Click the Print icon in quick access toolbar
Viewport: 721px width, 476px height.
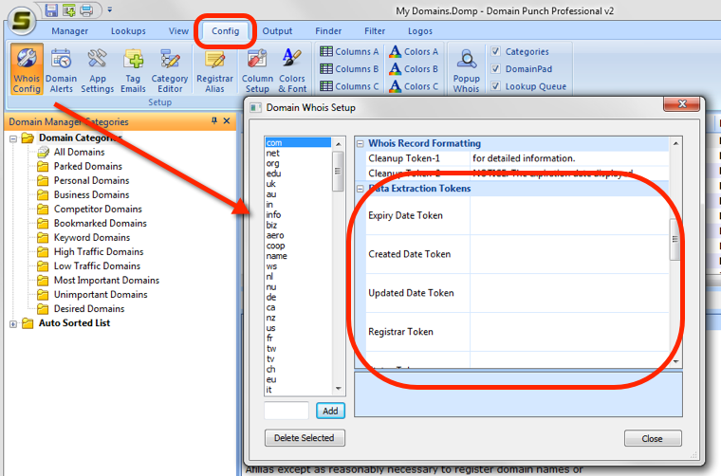pos(86,9)
